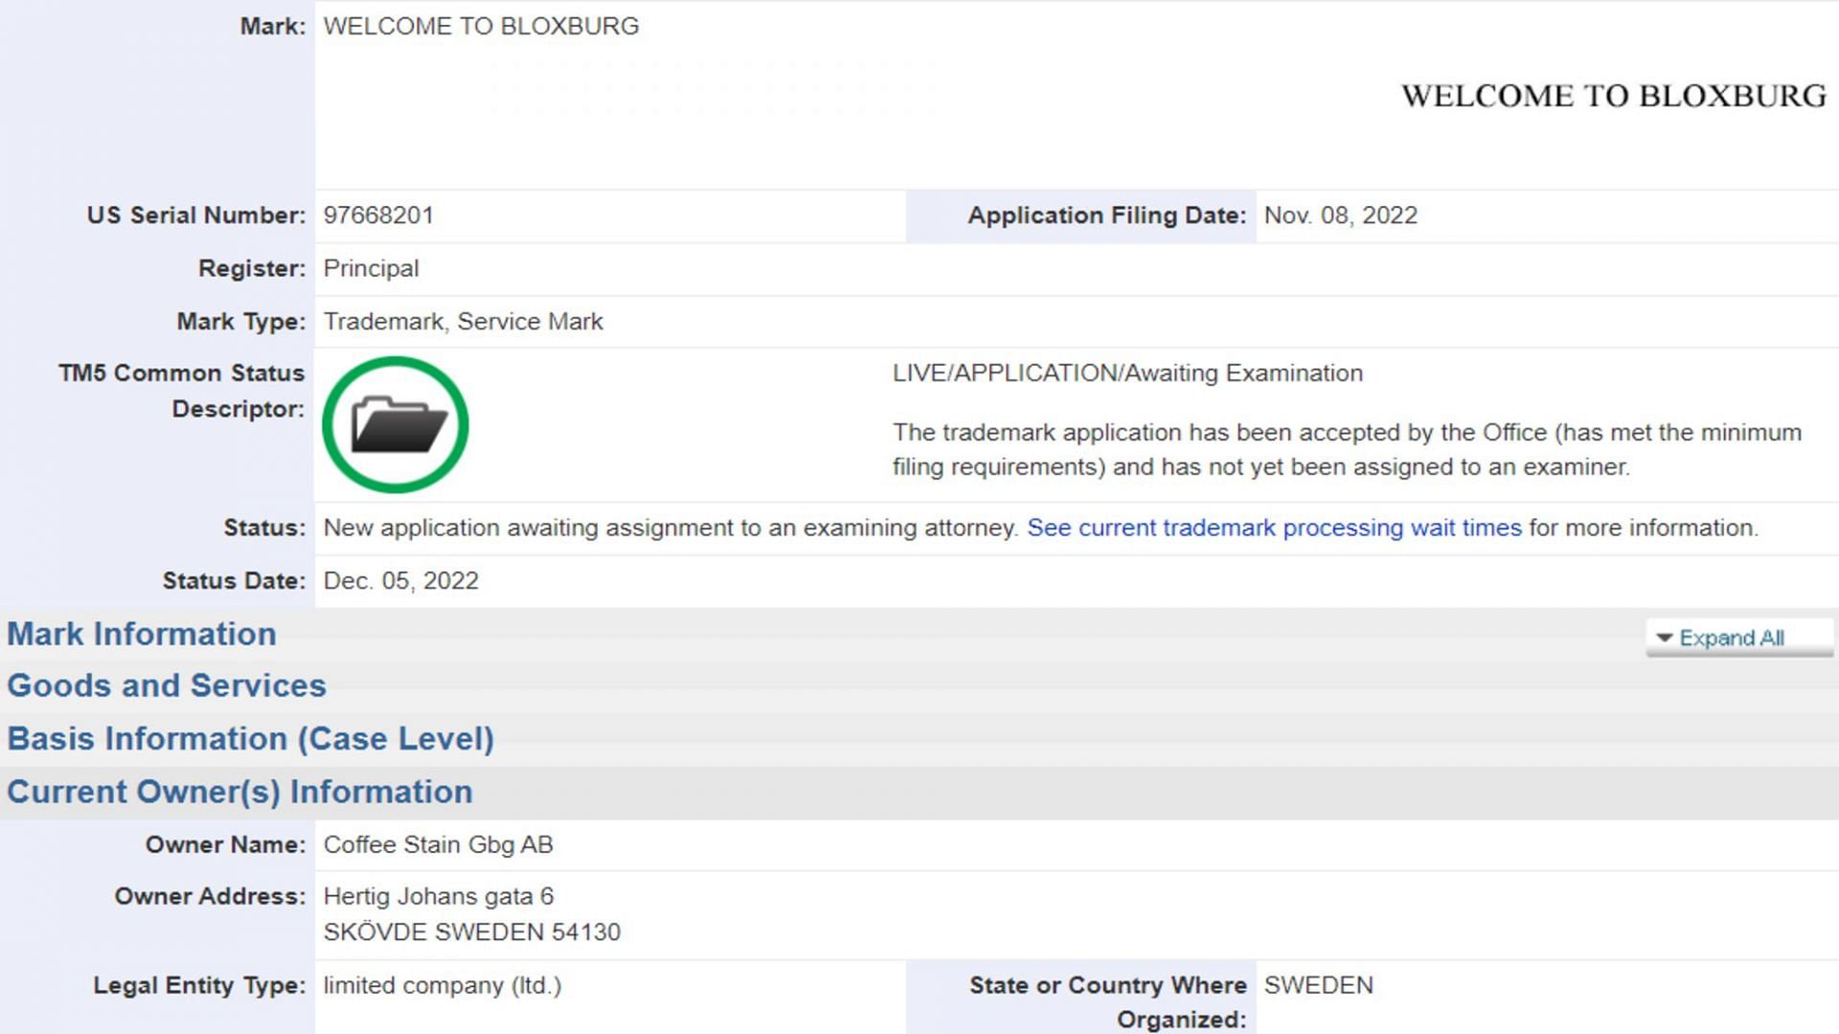The image size is (1839, 1034).
Task: Expand the Goods and Services section
Action: tap(167, 686)
